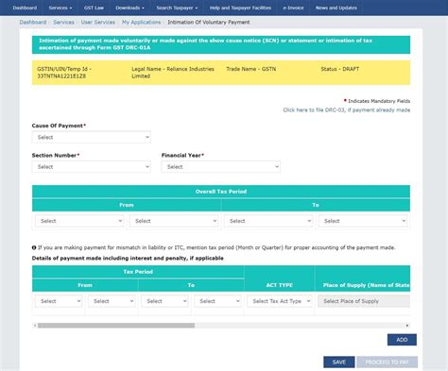Click Indicates Mandatory Fields text
The image size is (448, 371).
click(x=379, y=101)
